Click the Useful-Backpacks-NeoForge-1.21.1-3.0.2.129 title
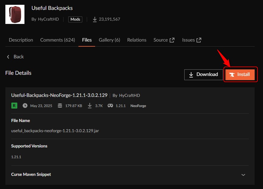 [x=59, y=95]
